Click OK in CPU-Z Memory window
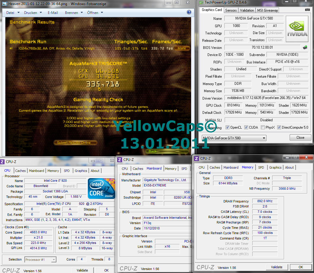This screenshot has width=314, height=273. click(301, 267)
